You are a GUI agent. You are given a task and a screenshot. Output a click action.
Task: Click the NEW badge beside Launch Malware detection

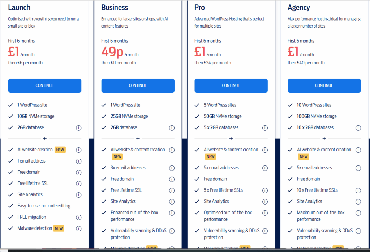[x=59, y=228]
